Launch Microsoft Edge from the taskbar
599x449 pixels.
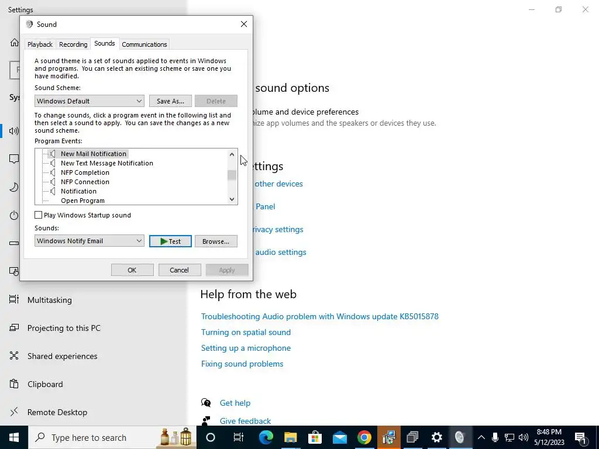266,437
